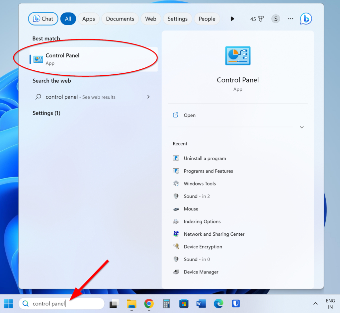Click the Windows Start button
The height and width of the screenshot is (313, 340).
[x=8, y=303]
